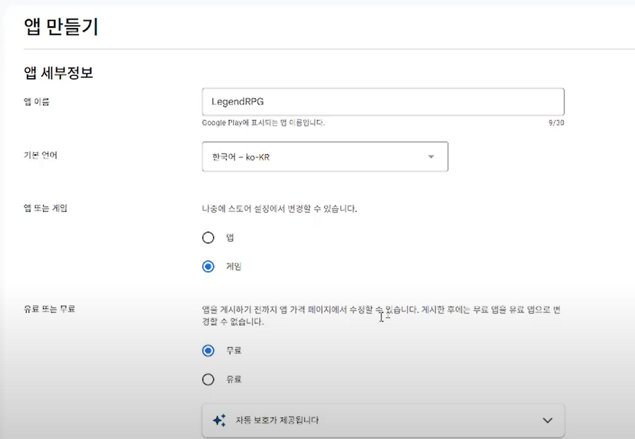This screenshot has width=635, height=439.
Task: Click the 자동 보호가 제공됩니다 text
Action: coord(277,420)
